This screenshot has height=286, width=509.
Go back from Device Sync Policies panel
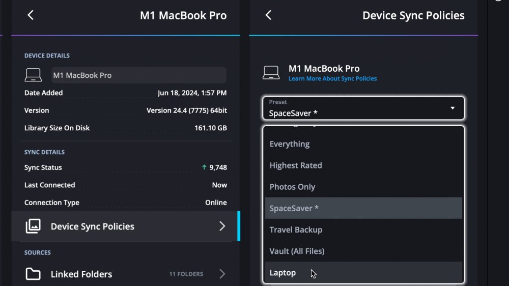tap(268, 15)
